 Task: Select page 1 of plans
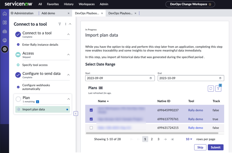coord(145,139)
